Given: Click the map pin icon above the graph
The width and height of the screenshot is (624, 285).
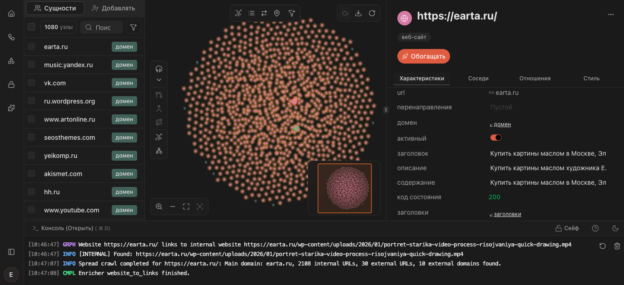Looking at the screenshot, I should pyautogui.click(x=277, y=13).
